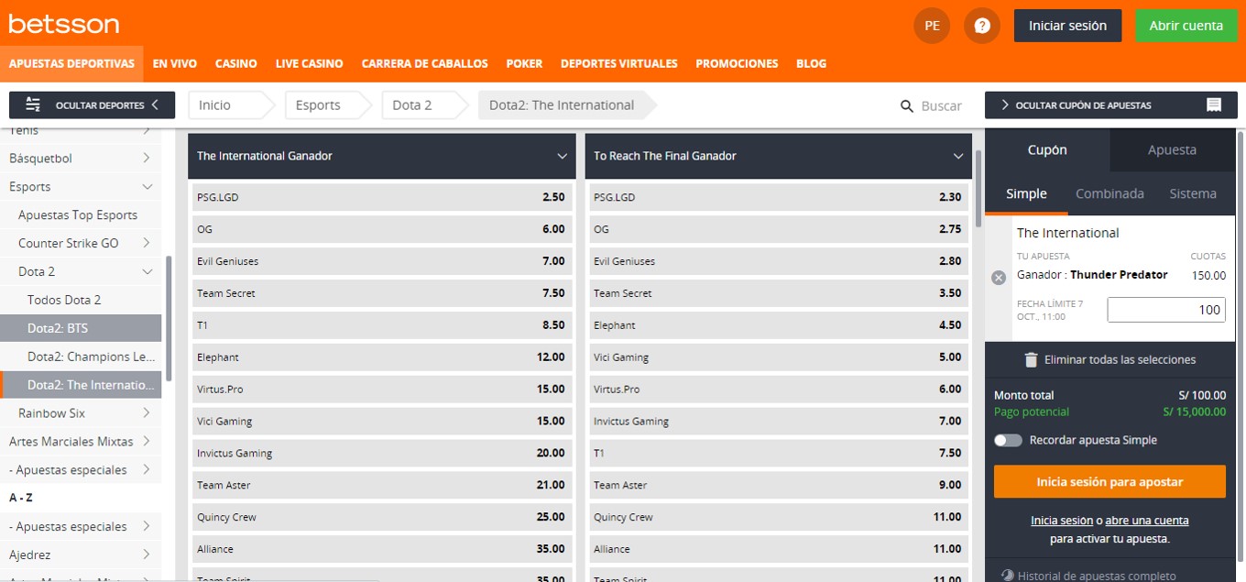Go to Esports breadcrumb

pos(327,105)
